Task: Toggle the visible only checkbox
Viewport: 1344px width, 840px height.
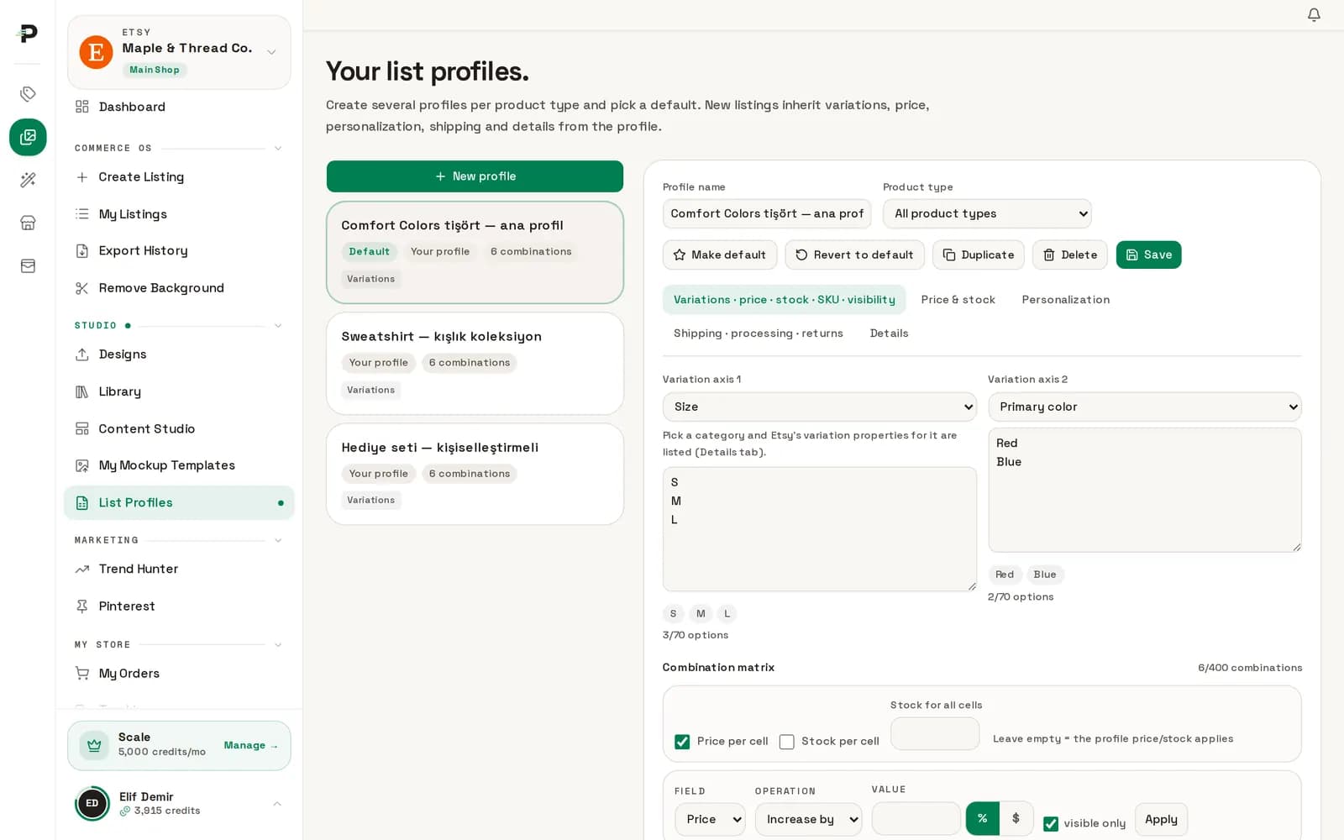Action: coord(1051,824)
